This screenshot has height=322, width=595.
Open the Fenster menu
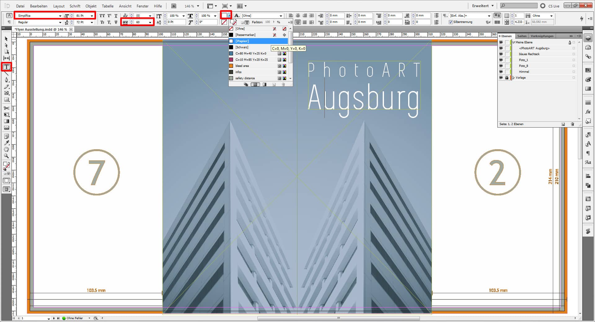143,6
